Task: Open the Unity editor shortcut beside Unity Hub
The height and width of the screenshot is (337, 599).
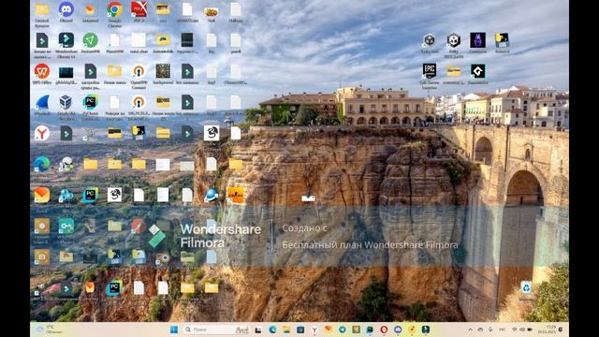Action: [453, 40]
